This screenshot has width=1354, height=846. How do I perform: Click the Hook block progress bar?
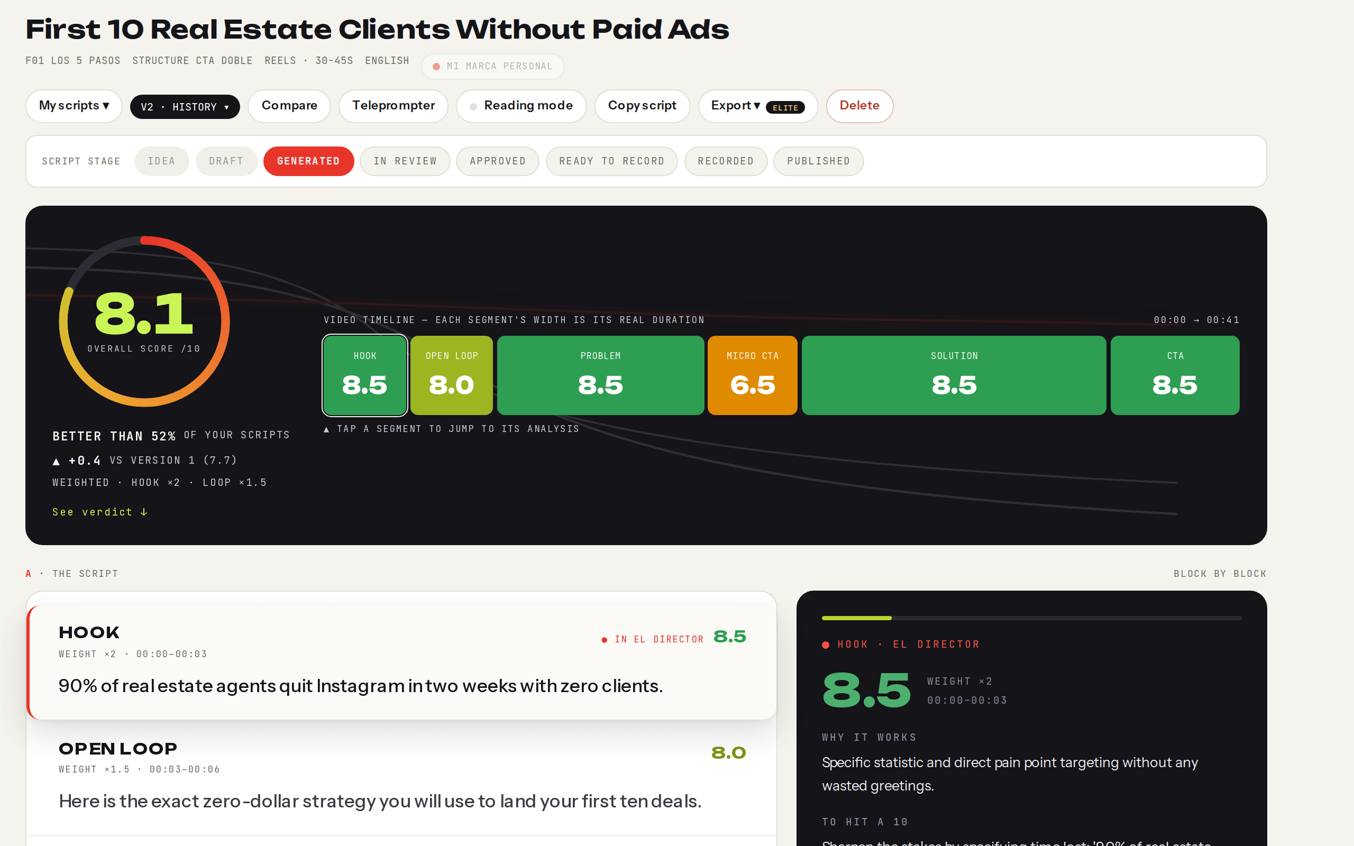[x=1031, y=618]
